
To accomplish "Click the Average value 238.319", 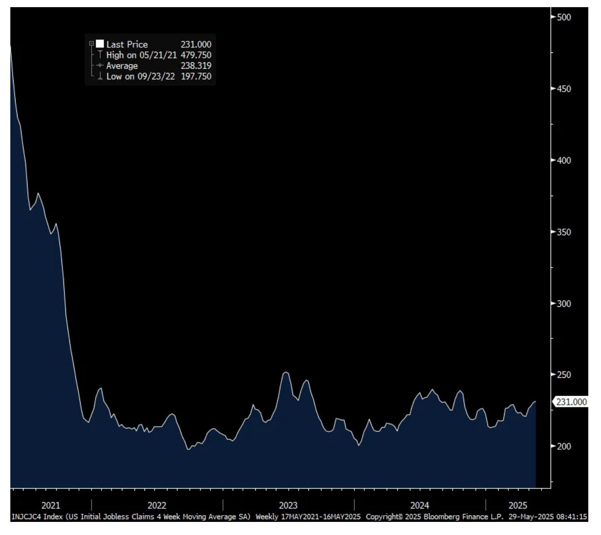I will point(196,66).
